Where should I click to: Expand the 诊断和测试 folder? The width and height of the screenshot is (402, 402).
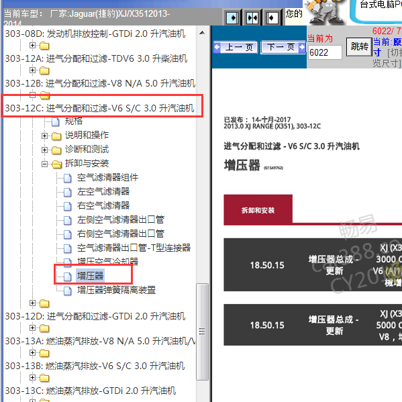[x=44, y=150]
